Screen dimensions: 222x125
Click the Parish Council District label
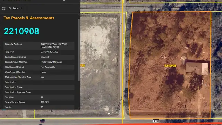(15, 57)
